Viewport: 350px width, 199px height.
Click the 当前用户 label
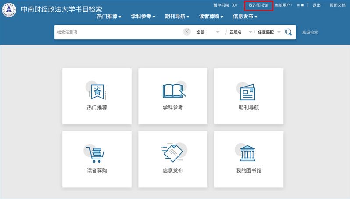tap(283, 5)
